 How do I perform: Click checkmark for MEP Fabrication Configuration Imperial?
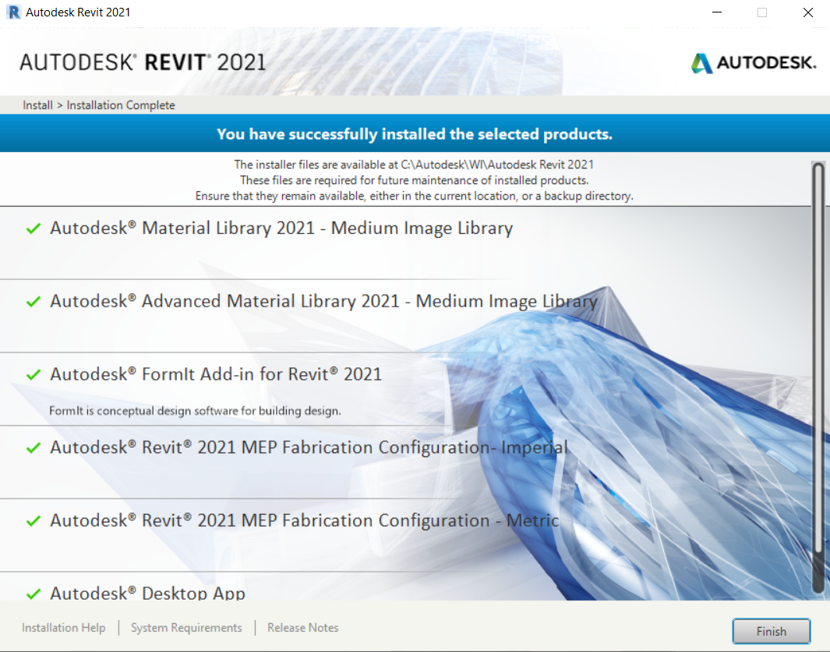pos(32,447)
